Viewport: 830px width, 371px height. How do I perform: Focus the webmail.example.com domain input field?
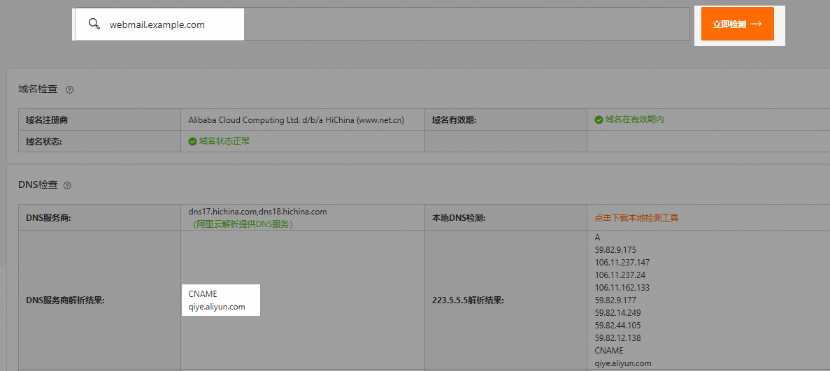coord(392,24)
